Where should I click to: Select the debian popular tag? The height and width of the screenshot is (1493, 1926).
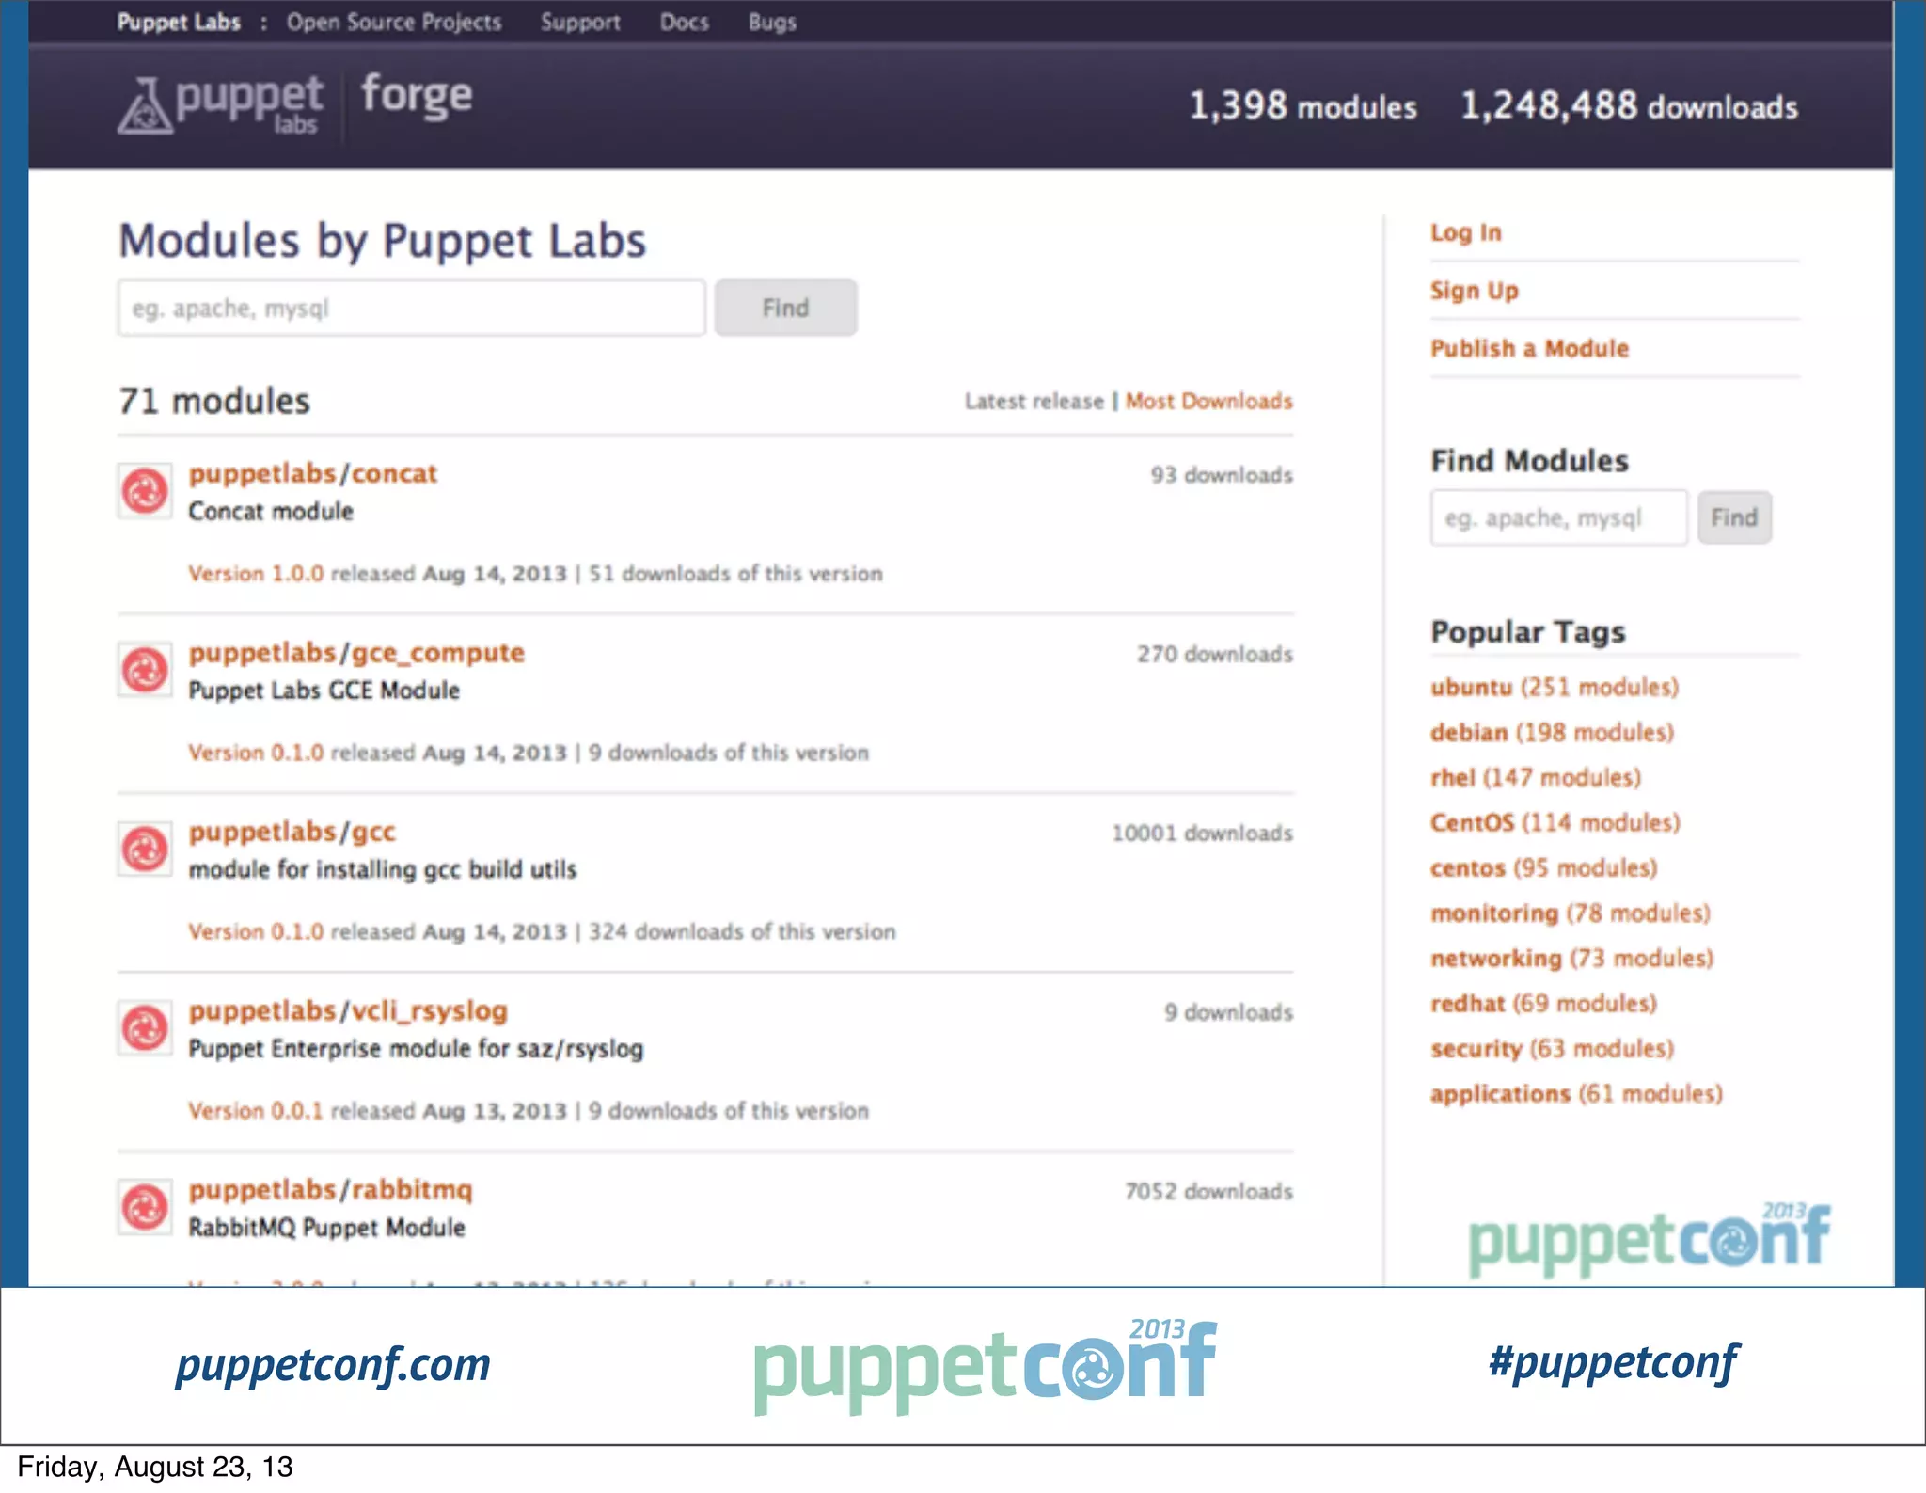(x=1552, y=732)
